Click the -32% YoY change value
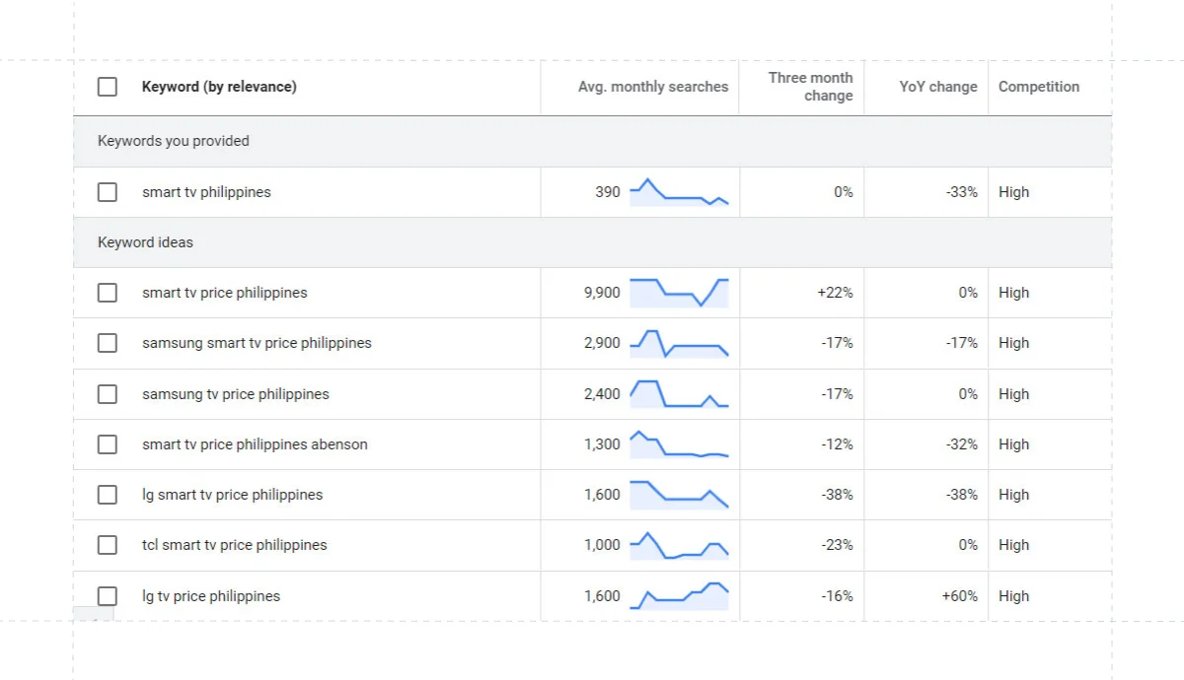Viewport: 1184px width, 680px height. pyautogui.click(x=961, y=444)
